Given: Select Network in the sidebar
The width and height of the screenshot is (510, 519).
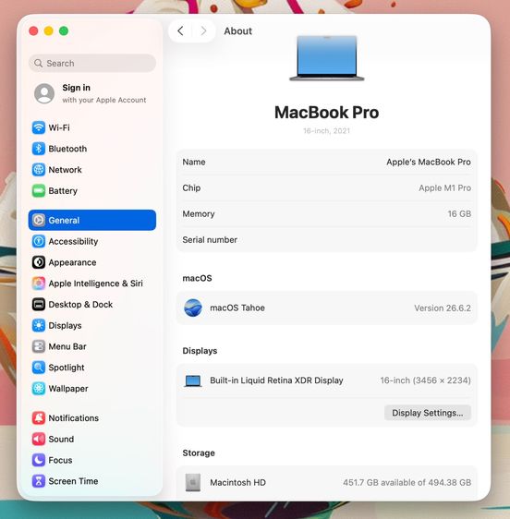Looking at the screenshot, I should (92, 170).
